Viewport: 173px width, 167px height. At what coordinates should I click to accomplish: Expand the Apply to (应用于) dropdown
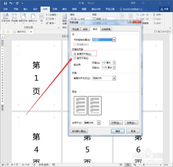[x=99, y=123]
